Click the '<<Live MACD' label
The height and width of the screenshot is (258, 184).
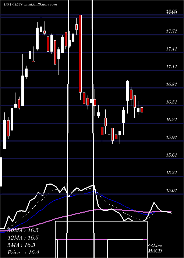[x=155, y=248]
